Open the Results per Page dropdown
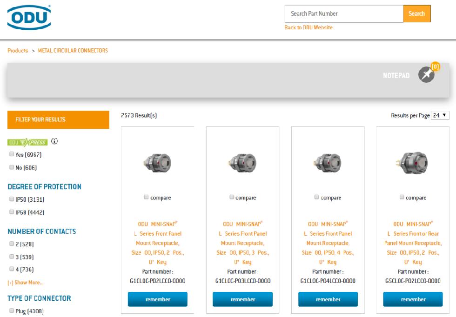Viewport: 456px width, 317px height. 440,115
